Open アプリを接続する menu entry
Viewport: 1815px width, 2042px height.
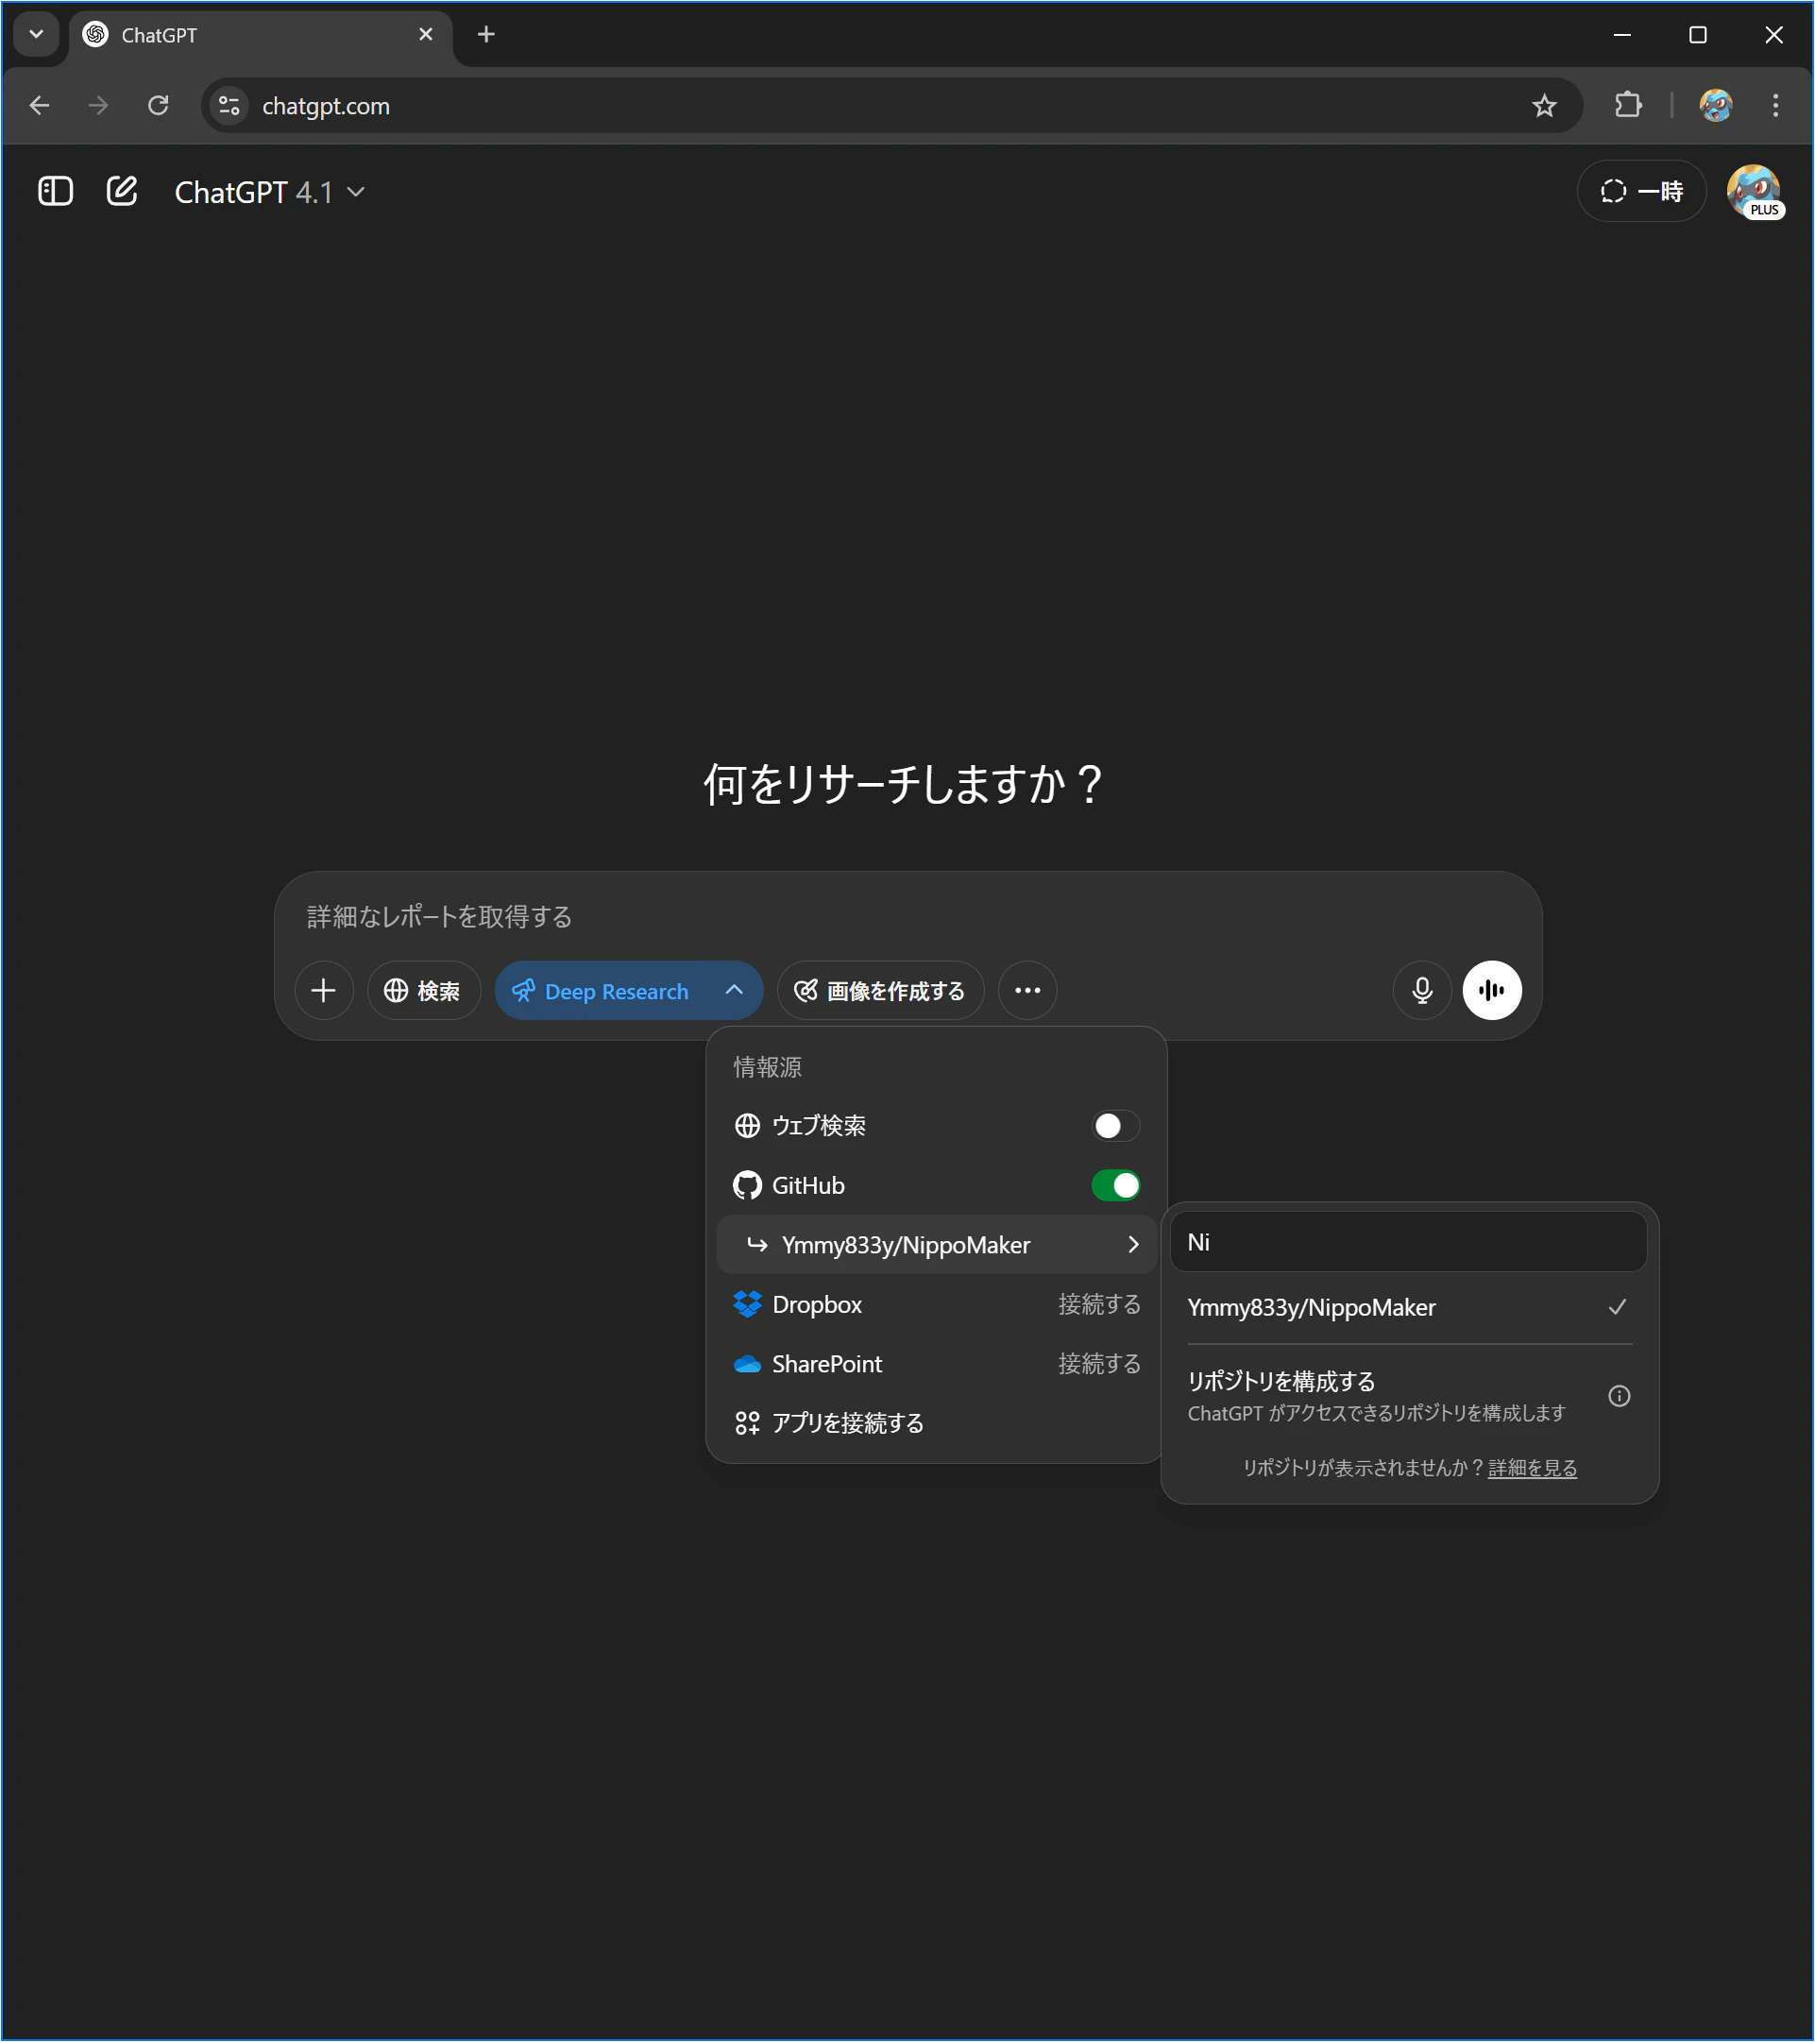[936, 1422]
